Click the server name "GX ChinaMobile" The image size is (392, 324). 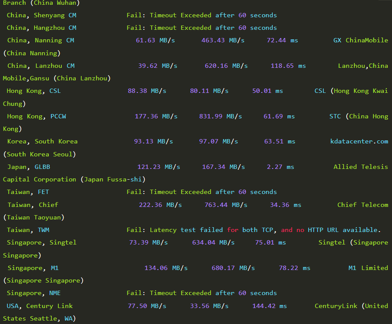(361, 41)
